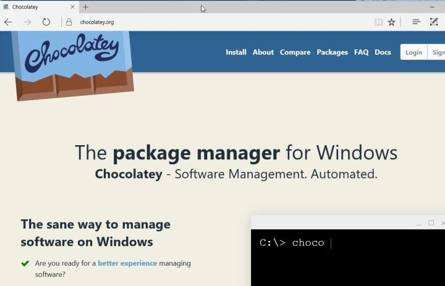Image resolution: width=445 pixels, height=286 pixels.
Task: Open the About menu item
Action: click(263, 53)
